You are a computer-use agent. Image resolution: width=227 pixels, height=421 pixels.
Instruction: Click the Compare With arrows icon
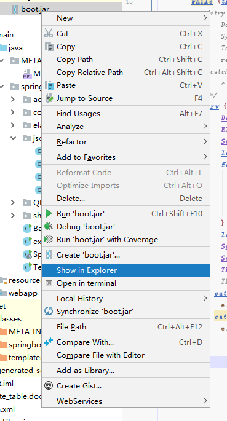pos(49,342)
